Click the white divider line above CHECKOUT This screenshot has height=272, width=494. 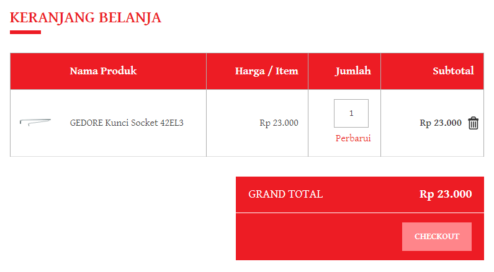click(360, 213)
